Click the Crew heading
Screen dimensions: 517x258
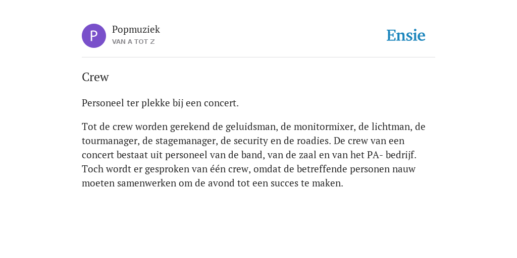click(95, 77)
